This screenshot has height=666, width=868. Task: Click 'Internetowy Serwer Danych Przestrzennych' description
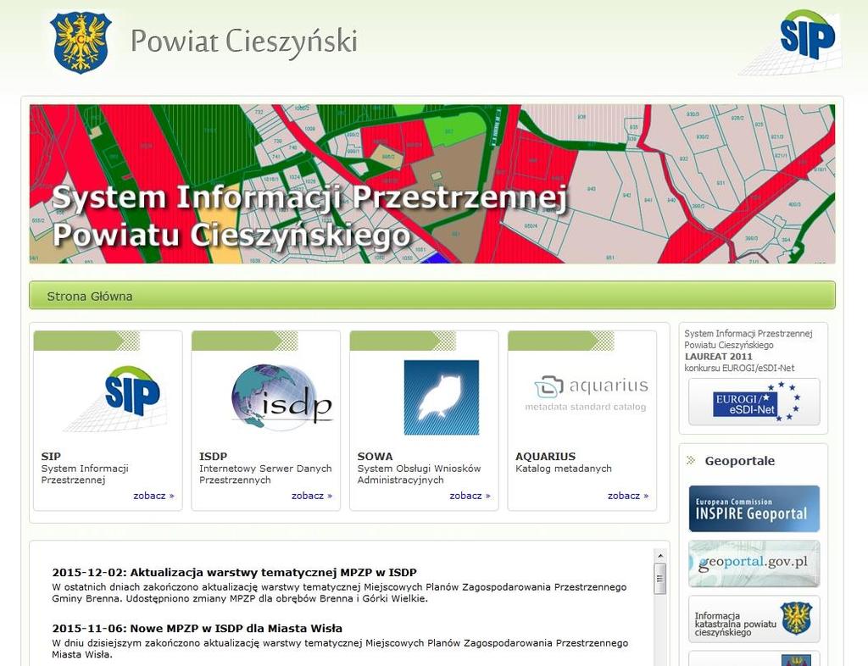pyautogui.click(x=265, y=474)
